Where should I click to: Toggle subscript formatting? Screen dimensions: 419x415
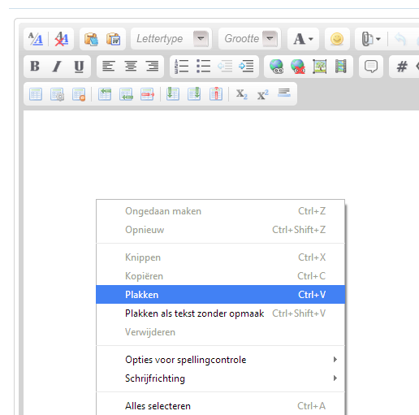click(241, 94)
